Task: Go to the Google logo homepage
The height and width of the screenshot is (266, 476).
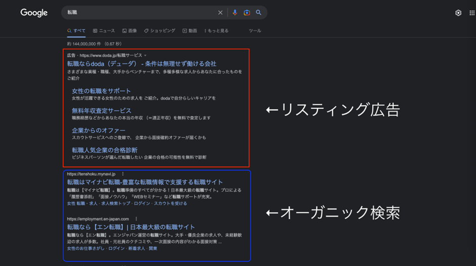Action: tap(34, 13)
